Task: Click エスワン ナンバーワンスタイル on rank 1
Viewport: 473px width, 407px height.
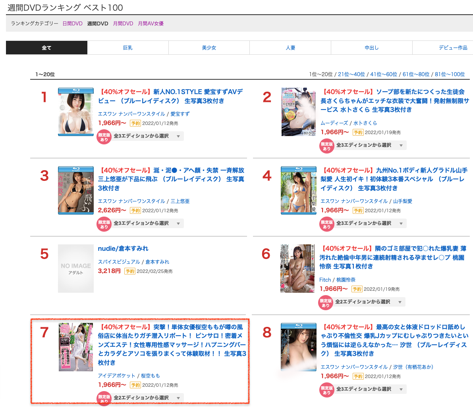Action: click(x=131, y=114)
